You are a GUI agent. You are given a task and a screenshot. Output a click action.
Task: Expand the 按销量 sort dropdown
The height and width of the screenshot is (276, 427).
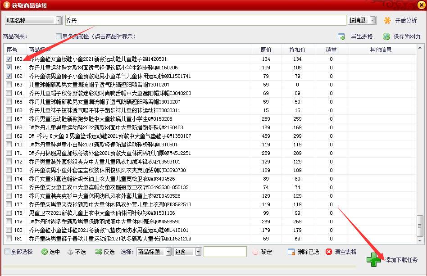(x=373, y=20)
